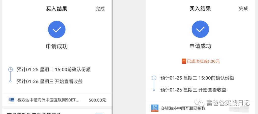Image resolution: width=258 pixels, height=114 pixels.
Task: Click the right blue success checkmark icon
Action: [200, 29]
